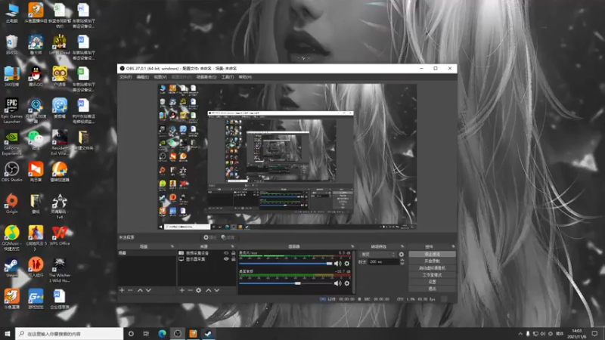Viewport: 605px width, 340px height.
Task: Click 停止推流 stop streaming button
Action: point(432,255)
